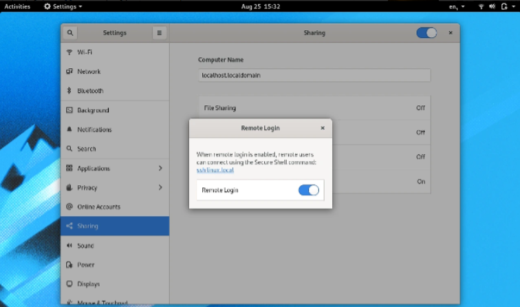520x307 pixels.
Task: Open the en input language dropdown
Action: (457, 6)
